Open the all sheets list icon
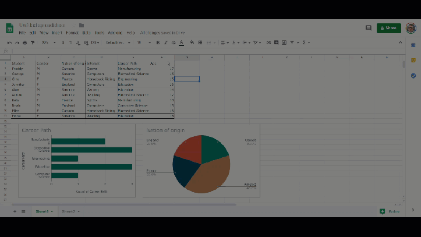 [23, 211]
